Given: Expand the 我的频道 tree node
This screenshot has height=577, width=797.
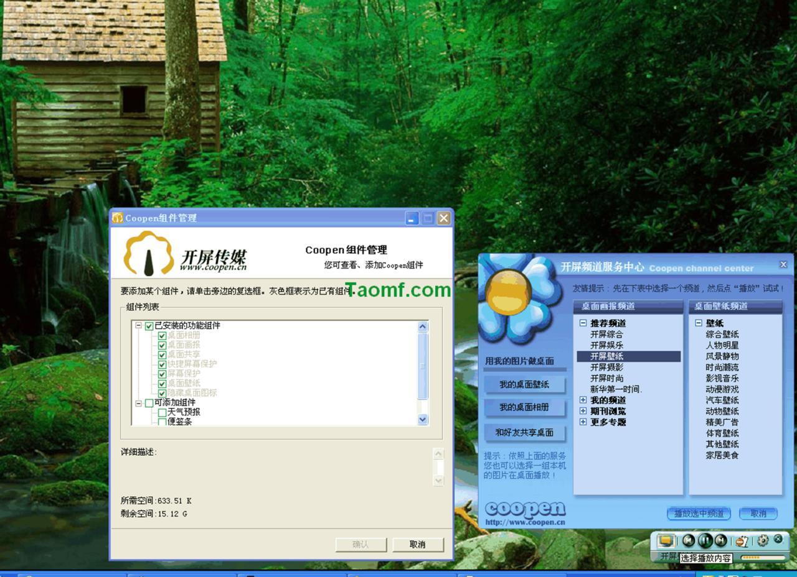Looking at the screenshot, I should point(582,401).
